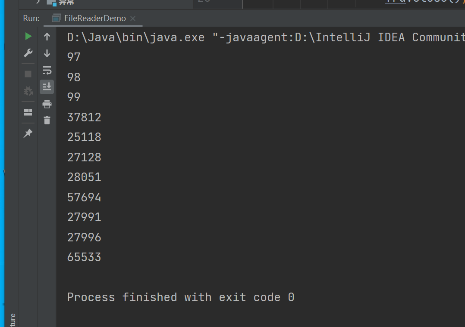Toggle scroll to end of output

pyautogui.click(x=47, y=87)
